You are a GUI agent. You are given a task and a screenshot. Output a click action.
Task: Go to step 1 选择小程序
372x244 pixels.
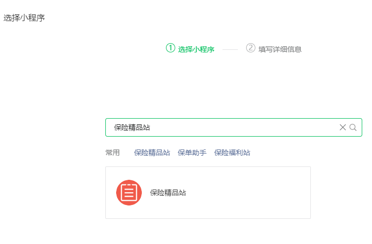pos(190,48)
